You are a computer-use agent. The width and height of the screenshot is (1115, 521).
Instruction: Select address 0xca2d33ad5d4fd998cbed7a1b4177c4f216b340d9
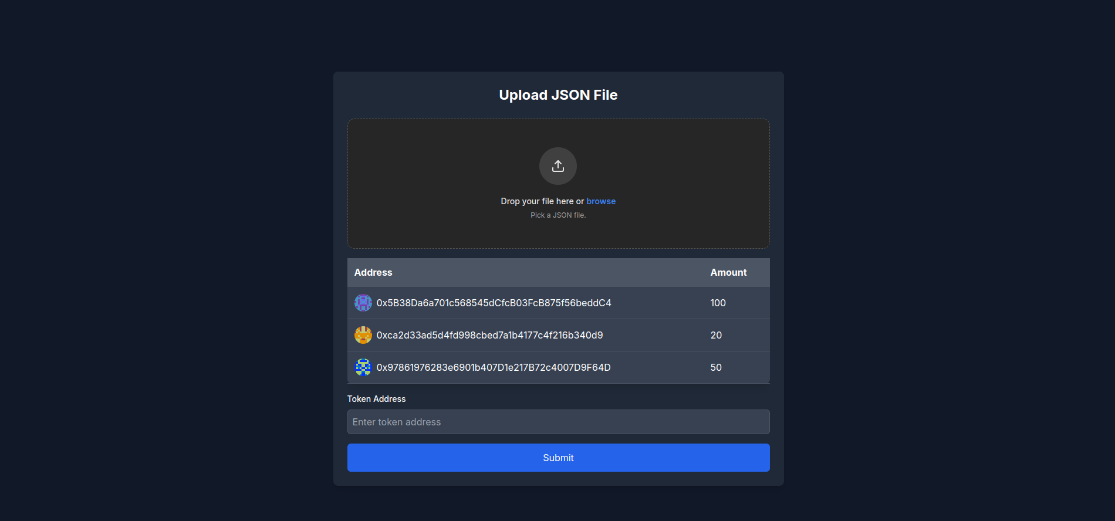pos(490,335)
